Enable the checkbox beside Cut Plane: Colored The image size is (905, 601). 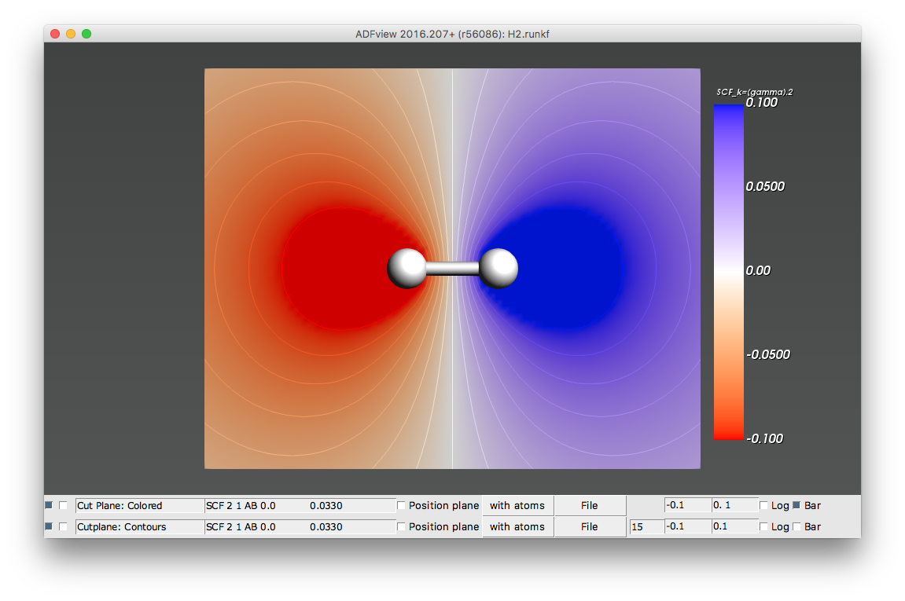[x=64, y=505]
